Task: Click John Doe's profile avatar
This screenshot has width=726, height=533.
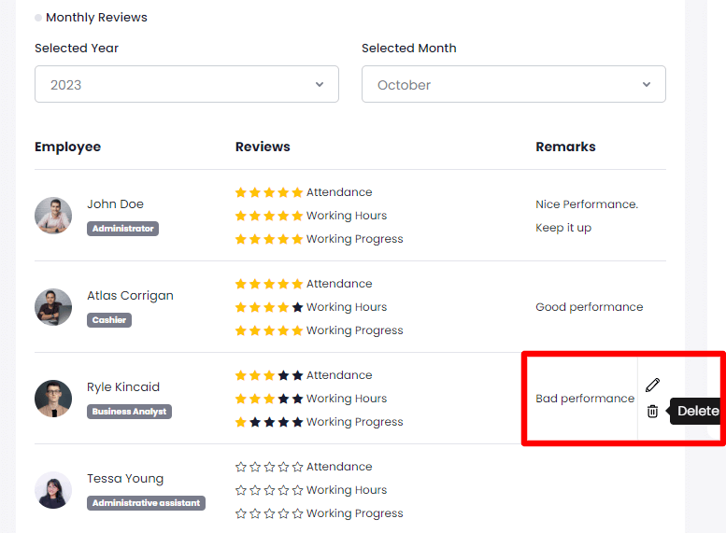Action: (x=53, y=216)
